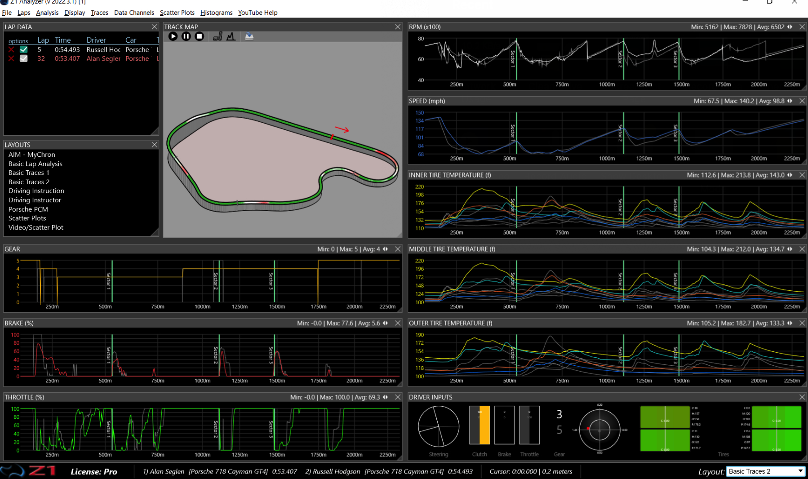Click the pedals icon in Track Map toolbar
Image resolution: width=808 pixels, height=479 pixels.
218,36
